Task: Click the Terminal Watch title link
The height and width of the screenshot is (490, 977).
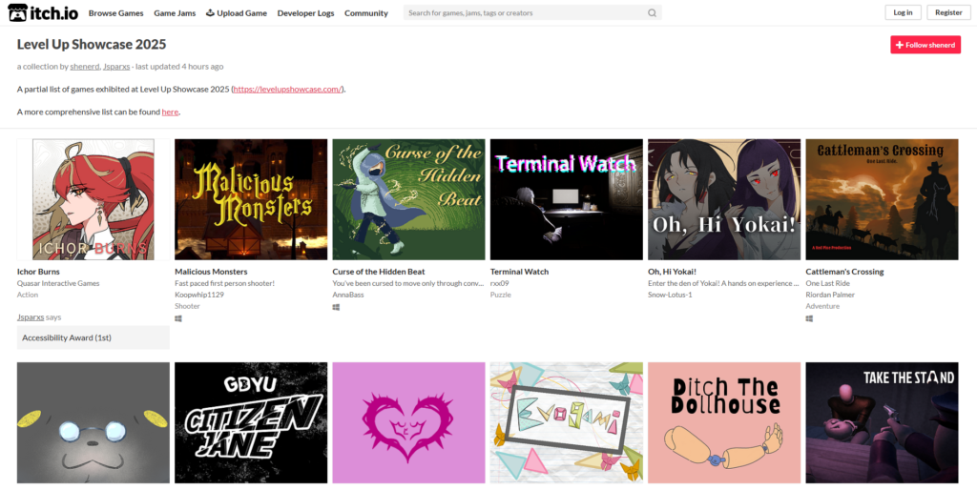Action: click(520, 272)
